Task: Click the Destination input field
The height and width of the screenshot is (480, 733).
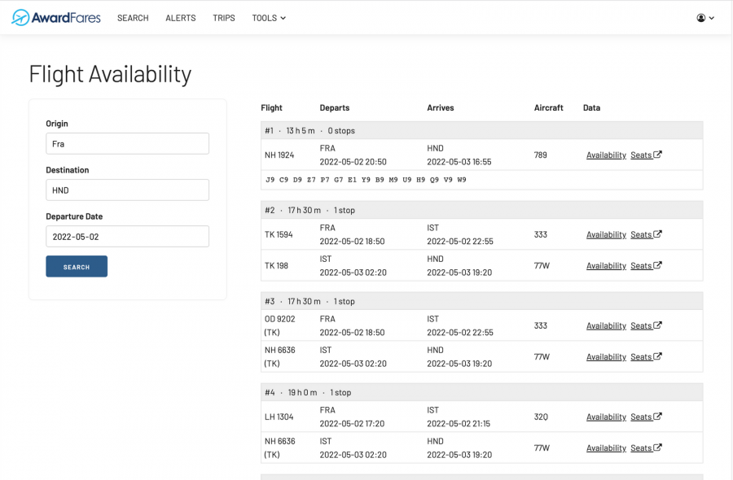Action: tap(127, 190)
